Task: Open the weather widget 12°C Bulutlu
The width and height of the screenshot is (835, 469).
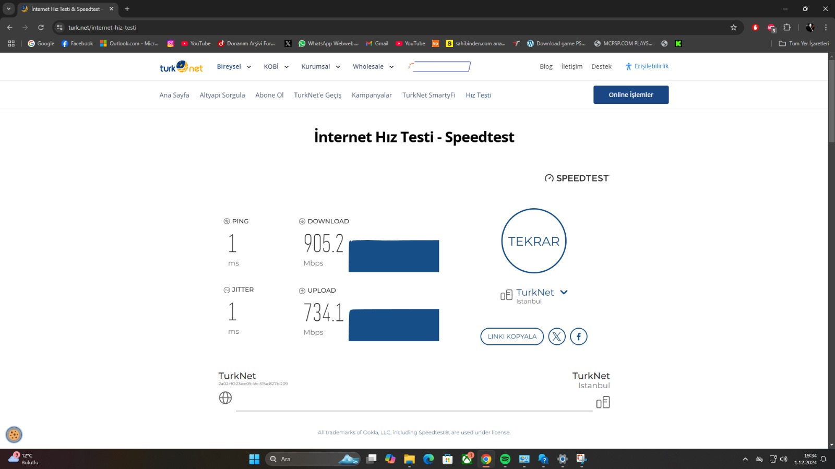Action: [24, 459]
